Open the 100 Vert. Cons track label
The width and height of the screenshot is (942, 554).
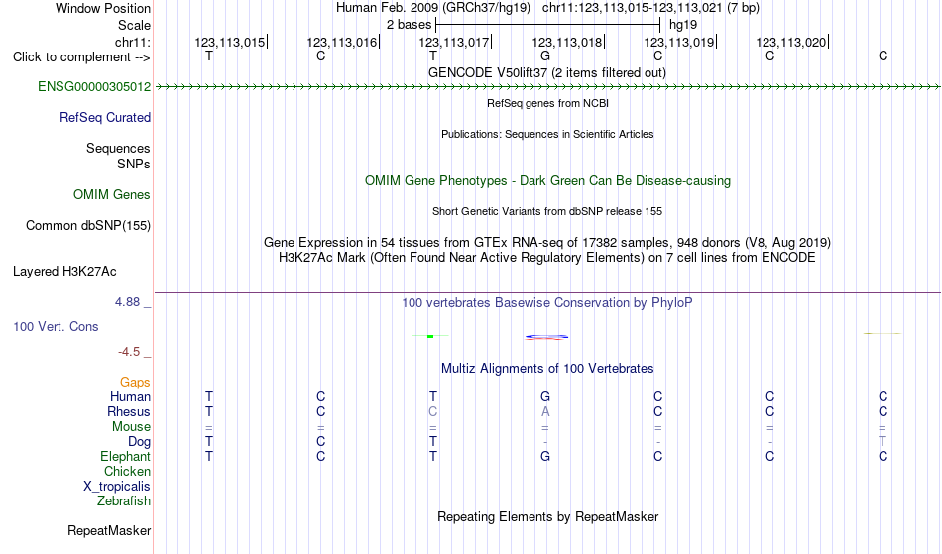tap(56, 326)
